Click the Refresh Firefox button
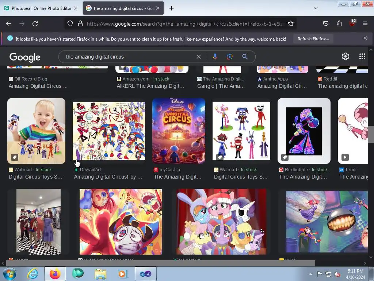374x281 pixels. coord(313,39)
